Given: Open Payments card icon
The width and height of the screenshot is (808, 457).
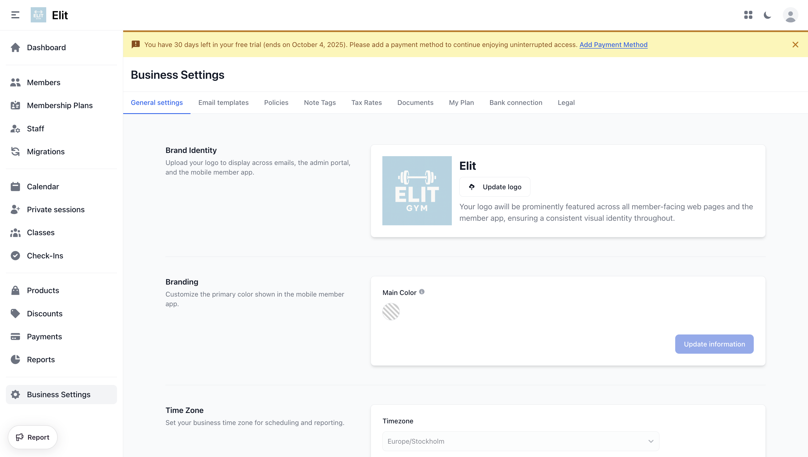Looking at the screenshot, I should pyautogui.click(x=15, y=336).
